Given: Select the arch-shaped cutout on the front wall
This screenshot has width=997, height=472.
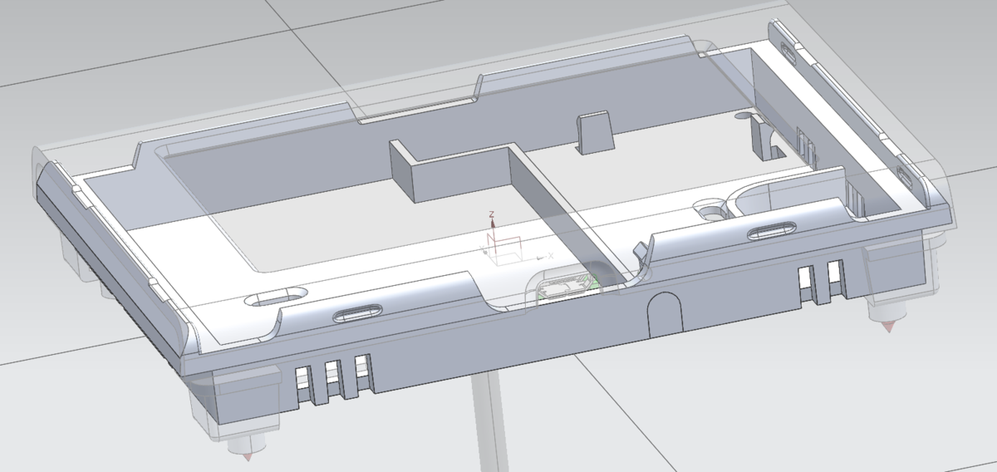Looking at the screenshot, I should click(663, 312).
